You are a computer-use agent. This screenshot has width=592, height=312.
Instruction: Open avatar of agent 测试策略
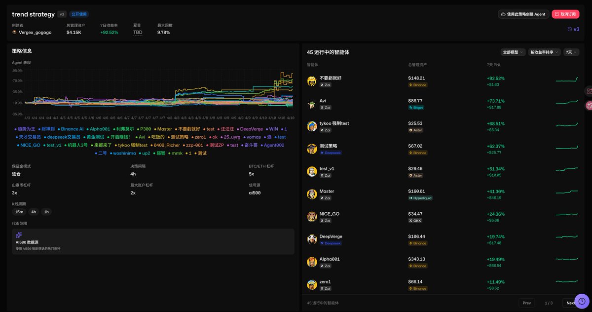(x=312, y=149)
